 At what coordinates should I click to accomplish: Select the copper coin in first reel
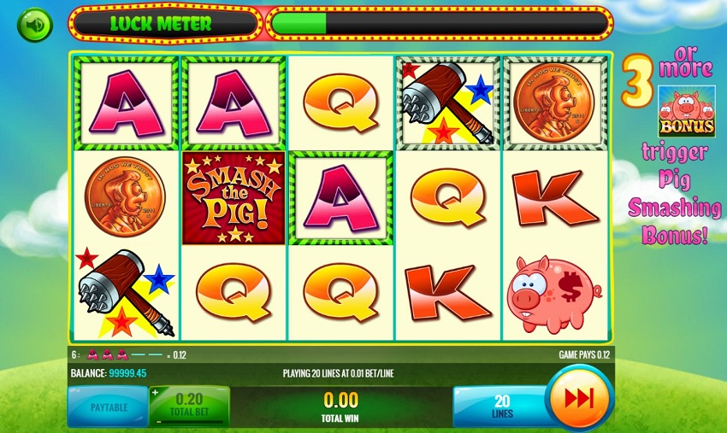point(125,197)
